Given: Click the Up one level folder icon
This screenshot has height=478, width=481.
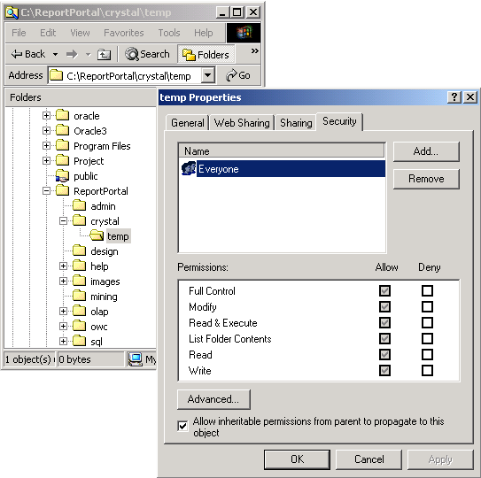Looking at the screenshot, I should (x=104, y=55).
